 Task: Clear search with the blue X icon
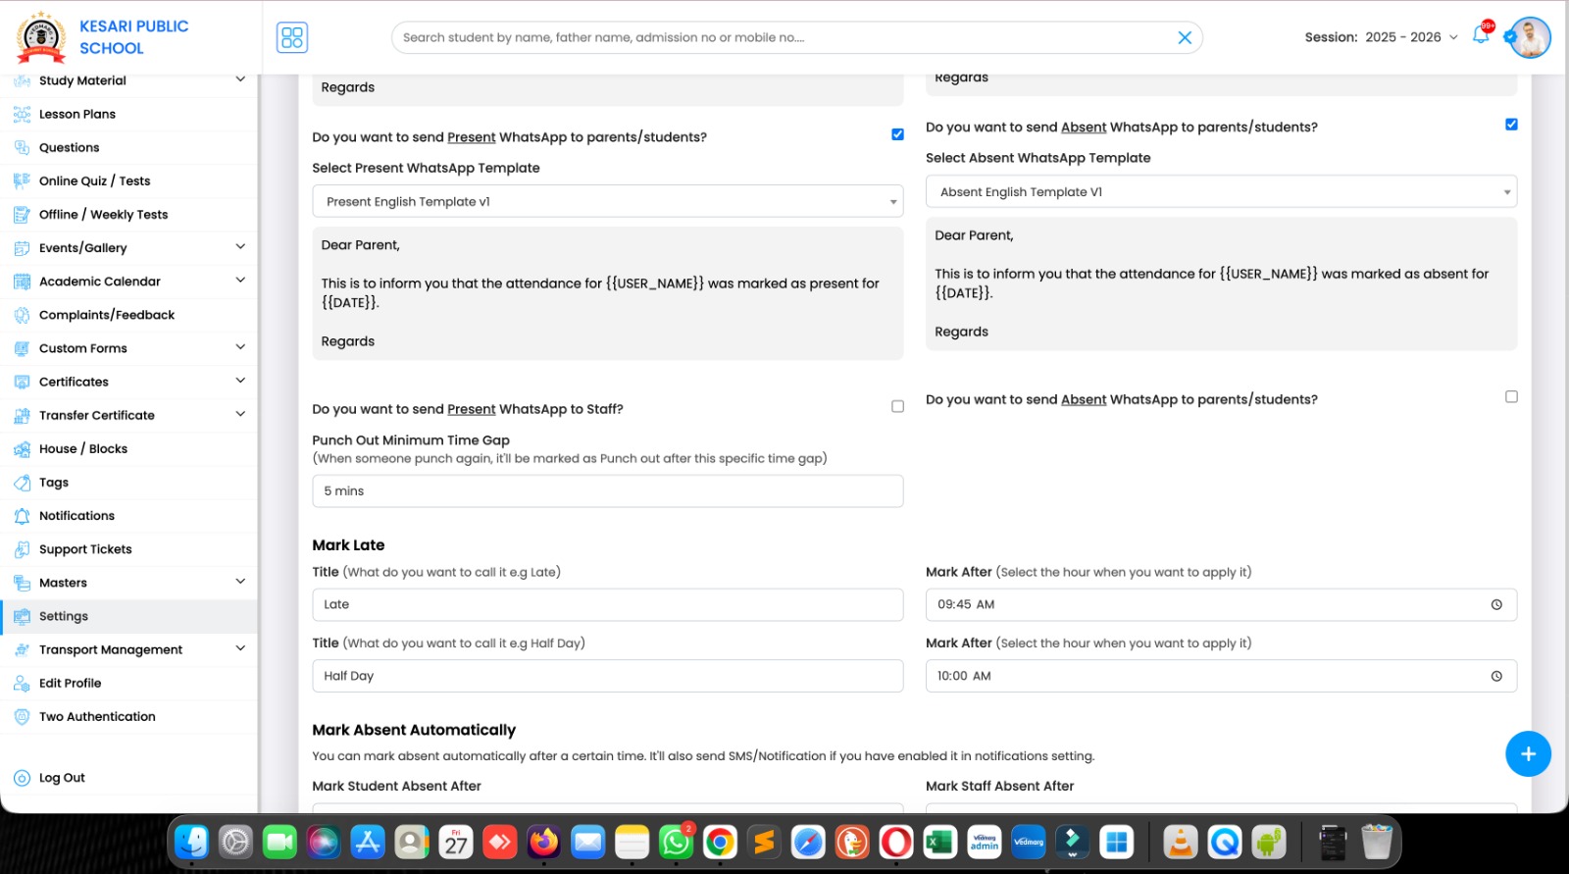point(1185,37)
